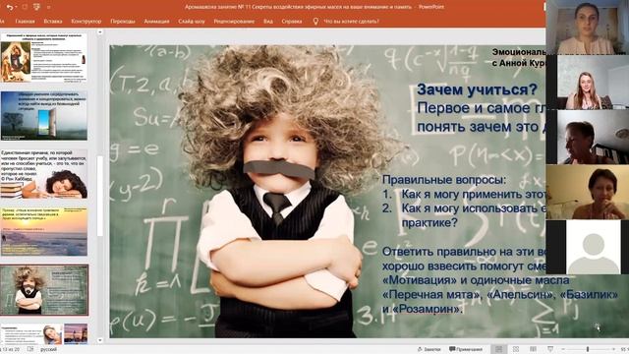Open the Главная ribbon tab
Screen dimensions: 629x354
pos(25,22)
